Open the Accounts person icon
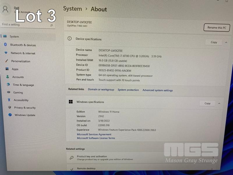The width and height of the screenshot is (233, 175). click(8, 77)
